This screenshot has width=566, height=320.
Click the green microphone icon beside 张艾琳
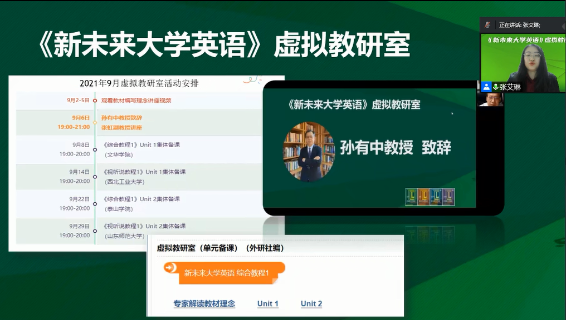point(495,87)
